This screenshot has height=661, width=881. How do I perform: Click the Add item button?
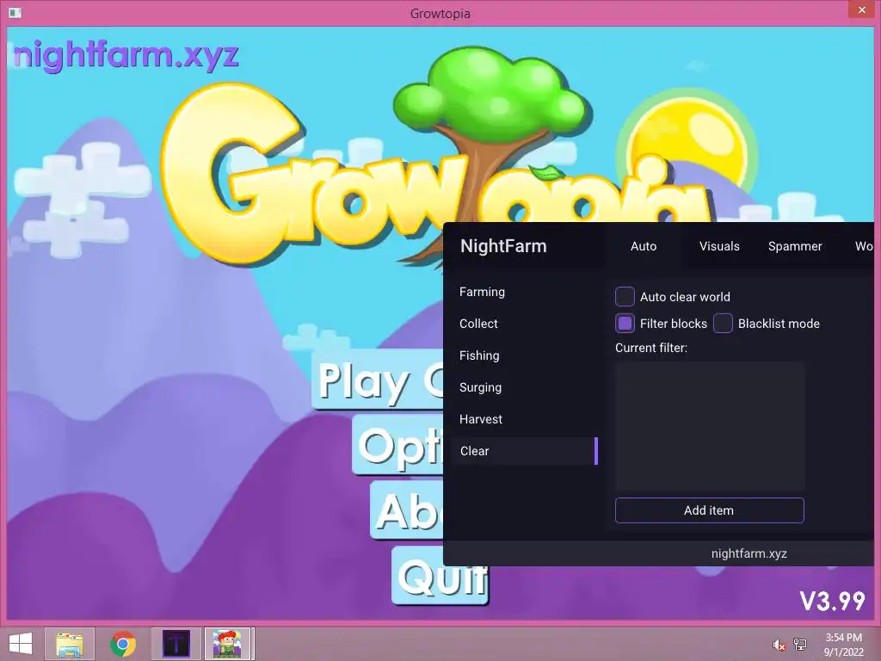[x=710, y=510]
